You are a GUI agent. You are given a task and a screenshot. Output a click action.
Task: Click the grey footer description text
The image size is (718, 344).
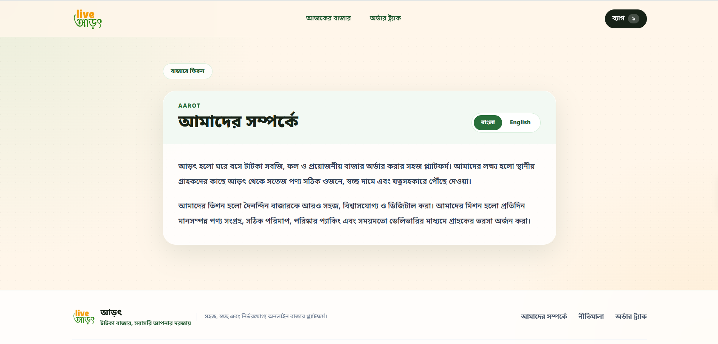tap(266, 316)
